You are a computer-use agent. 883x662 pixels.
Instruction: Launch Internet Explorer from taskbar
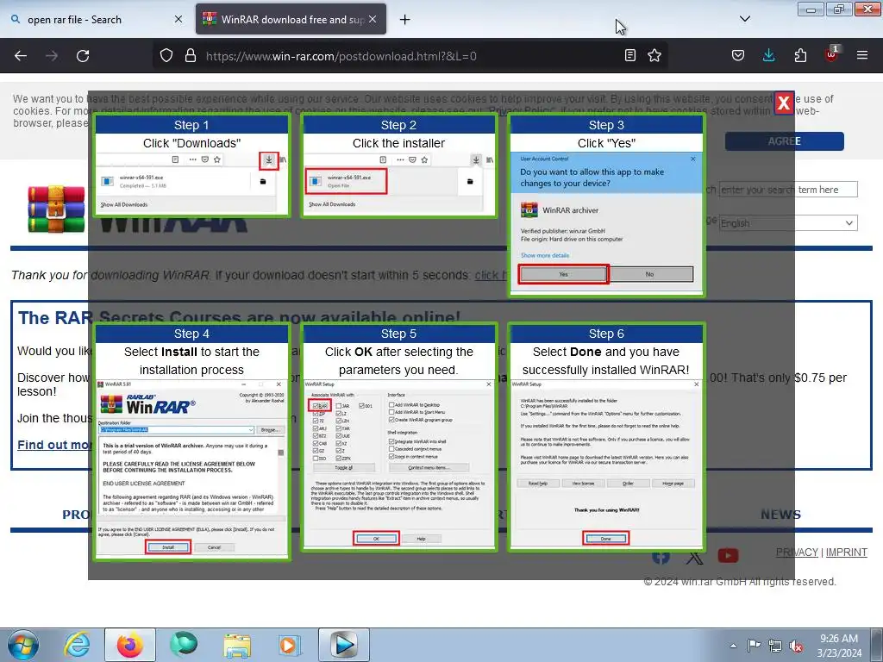click(x=77, y=645)
